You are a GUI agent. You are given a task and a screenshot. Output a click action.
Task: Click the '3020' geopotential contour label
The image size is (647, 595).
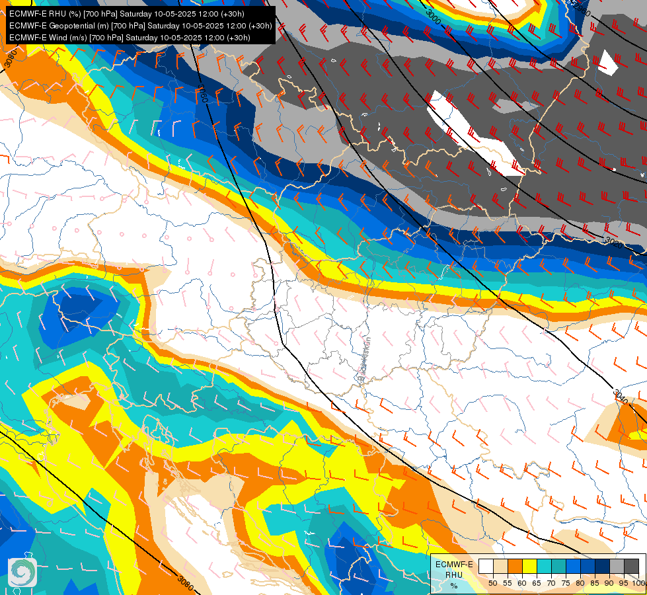613,243
